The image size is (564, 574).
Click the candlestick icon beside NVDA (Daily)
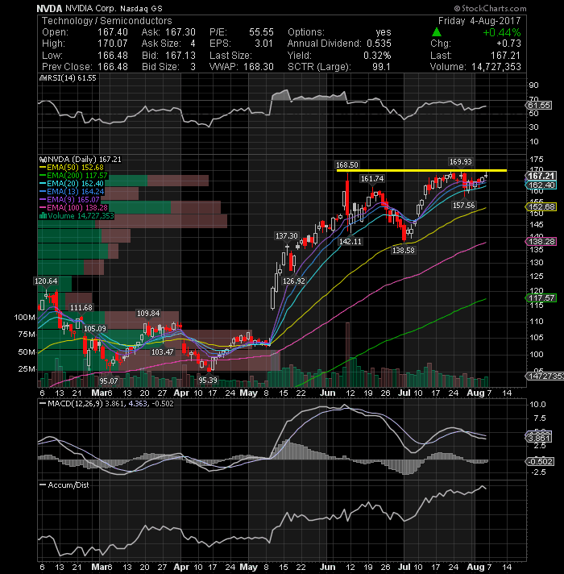click(43, 160)
